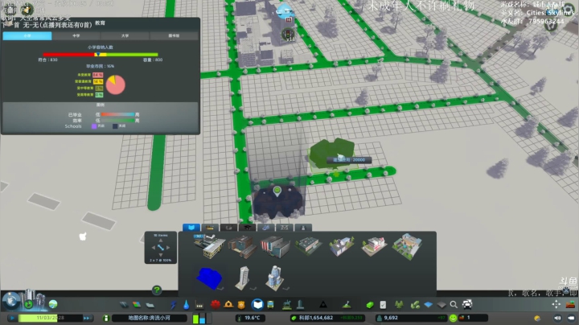The width and height of the screenshot is (579, 325).
Task: Click the car icon next to the magnifier
Action: (467, 305)
